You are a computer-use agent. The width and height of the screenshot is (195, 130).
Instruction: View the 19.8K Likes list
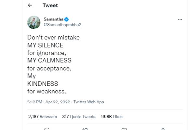tap(111, 117)
